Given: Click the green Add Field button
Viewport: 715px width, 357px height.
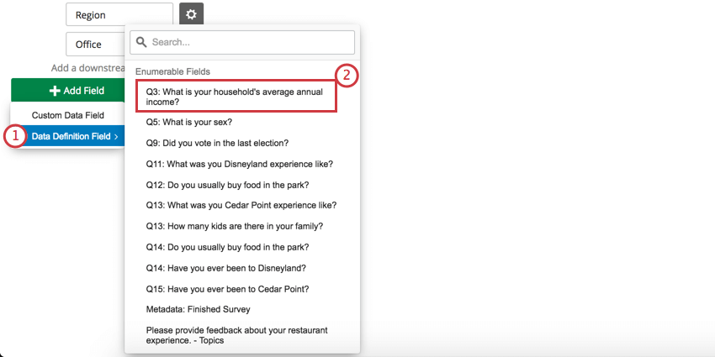Looking at the screenshot, I should point(67,91).
